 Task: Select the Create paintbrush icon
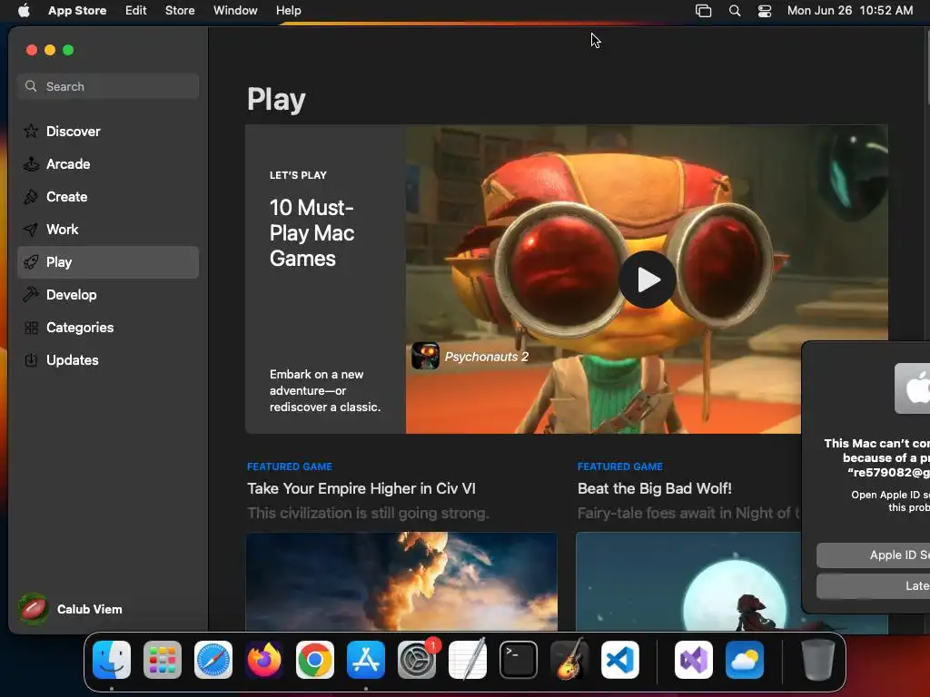click(x=31, y=197)
